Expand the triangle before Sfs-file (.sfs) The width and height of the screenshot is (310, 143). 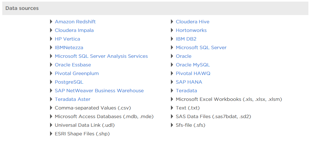(x=172, y=125)
